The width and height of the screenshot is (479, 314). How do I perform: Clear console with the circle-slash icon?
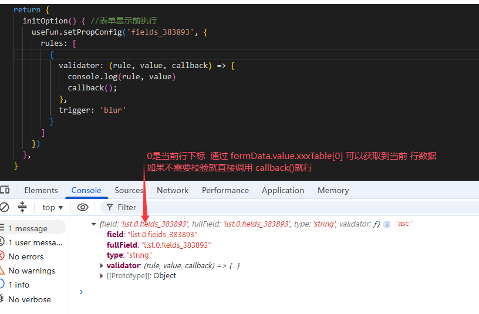[x=4, y=207]
